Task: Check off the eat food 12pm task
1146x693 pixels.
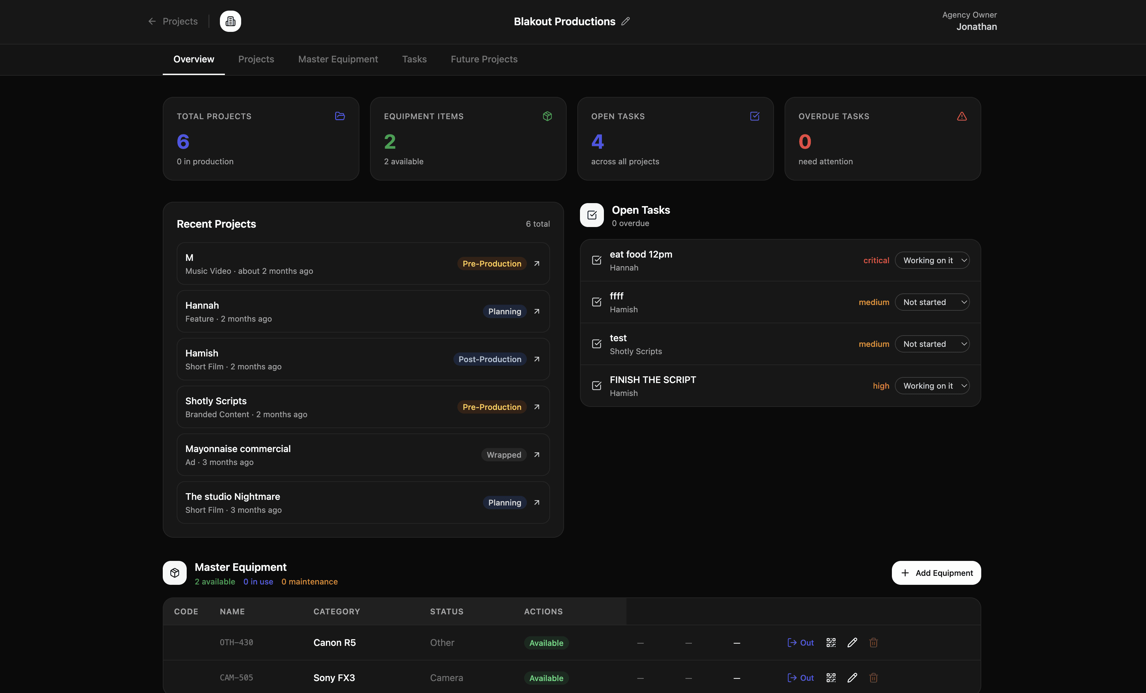Action: tap(596, 260)
